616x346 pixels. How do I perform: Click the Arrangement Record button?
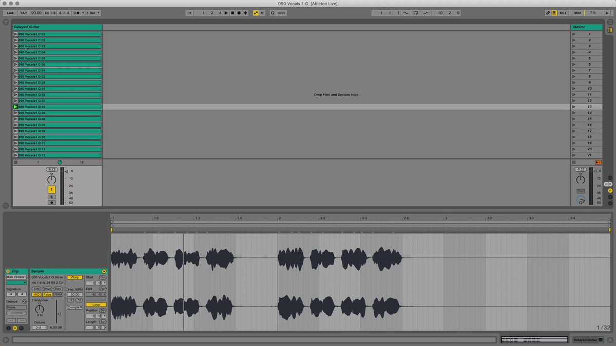tap(239, 13)
